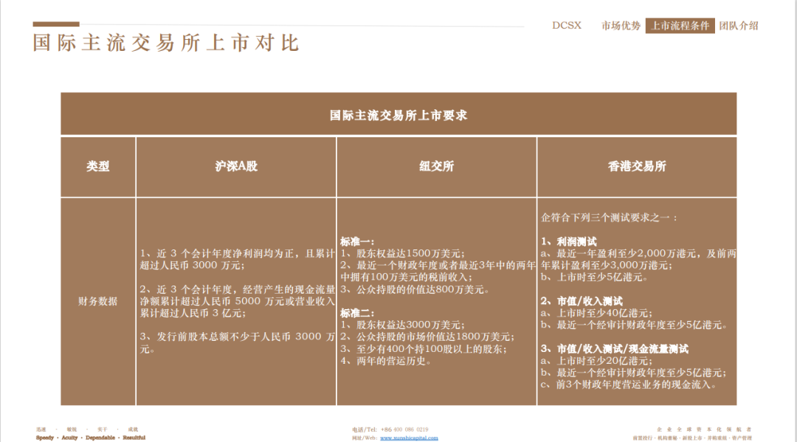Click the 香港交易所 column header
Screen dimensions: 797x442
point(637,166)
